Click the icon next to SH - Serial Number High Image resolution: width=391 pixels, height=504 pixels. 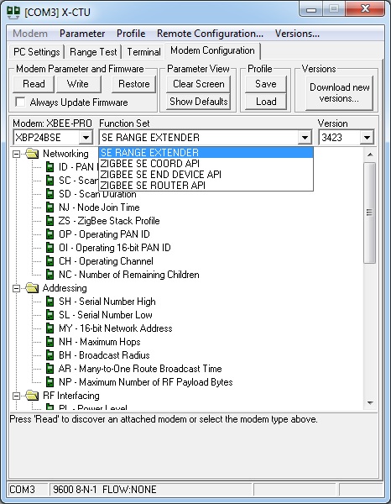coord(50,302)
